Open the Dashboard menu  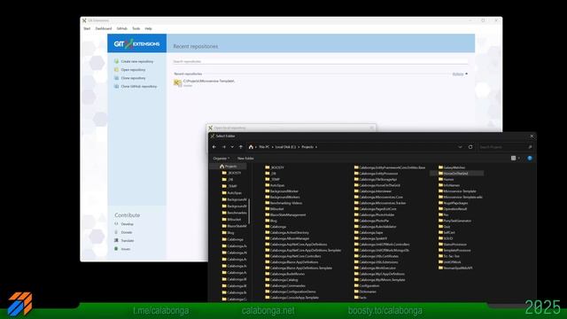tap(104, 28)
